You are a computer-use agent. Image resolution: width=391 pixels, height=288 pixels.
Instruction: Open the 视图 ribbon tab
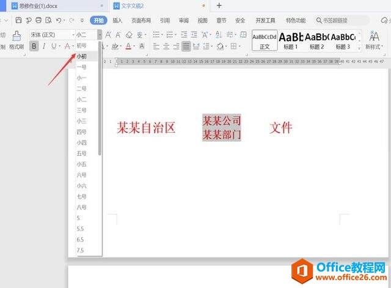pyautogui.click(x=202, y=20)
